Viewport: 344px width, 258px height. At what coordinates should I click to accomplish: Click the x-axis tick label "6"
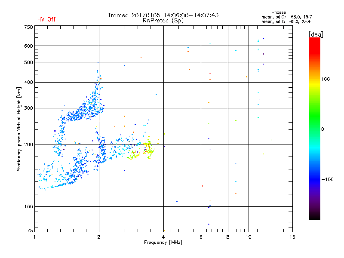pos(201,237)
